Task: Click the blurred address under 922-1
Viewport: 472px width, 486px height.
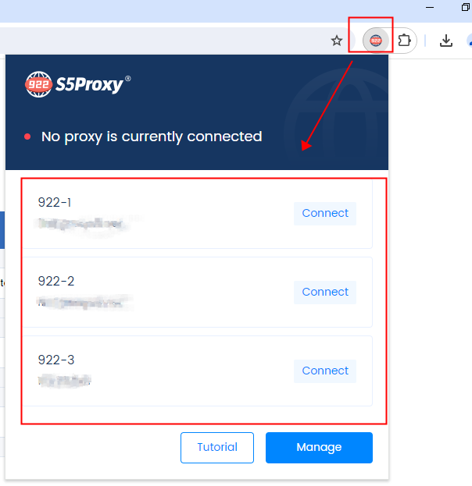Action: (x=82, y=224)
